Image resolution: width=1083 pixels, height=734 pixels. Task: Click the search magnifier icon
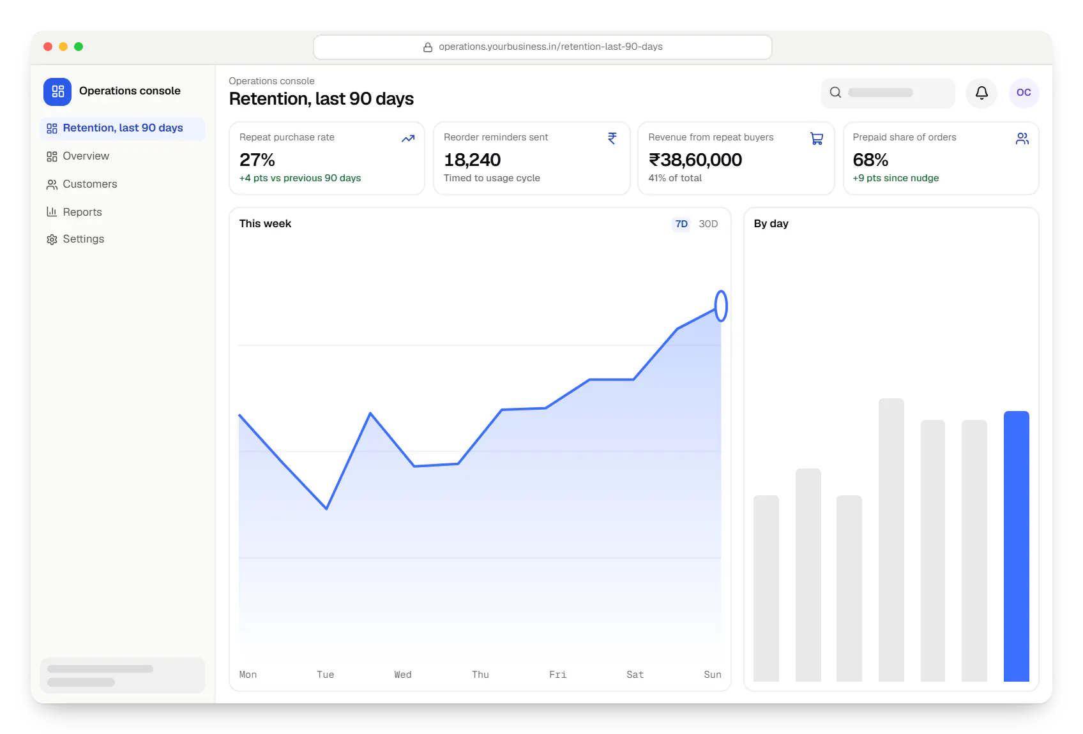pyautogui.click(x=835, y=93)
